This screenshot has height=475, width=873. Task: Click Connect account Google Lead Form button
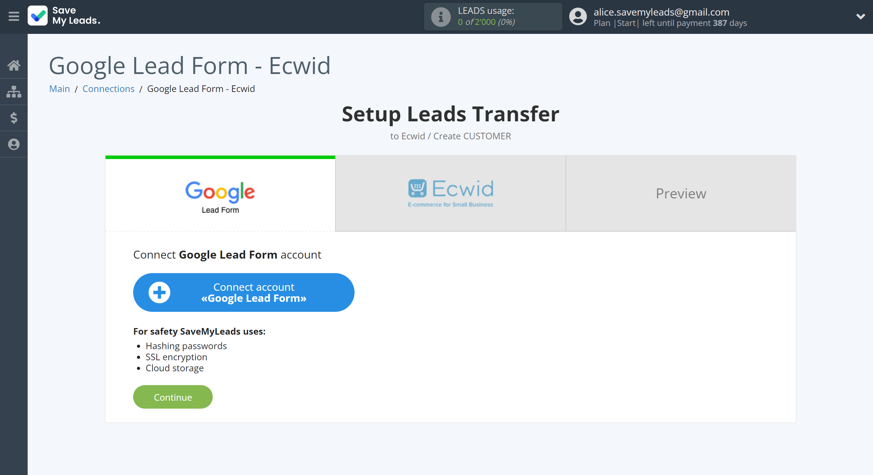tap(243, 292)
